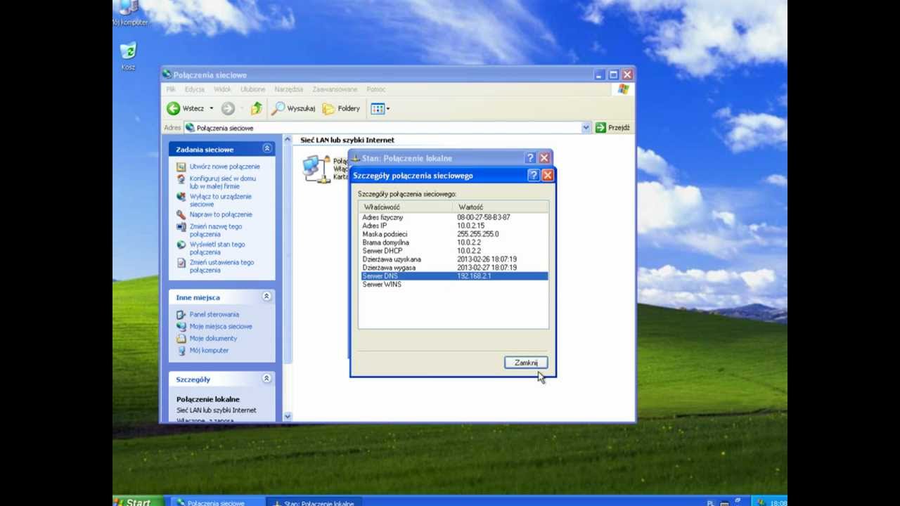Select the Dzierżawa wygasa row

click(x=454, y=268)
